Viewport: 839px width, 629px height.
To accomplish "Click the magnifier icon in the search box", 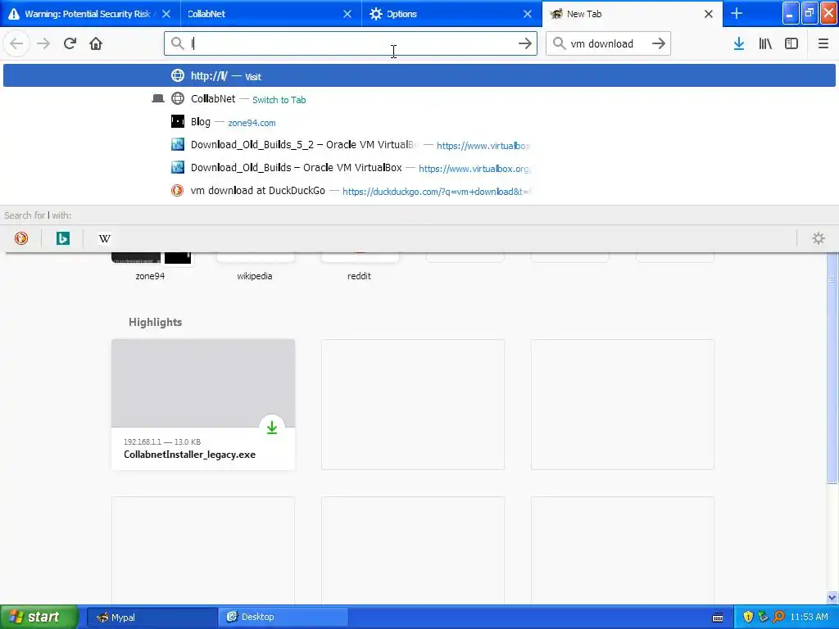I will [x=559, y=43].
